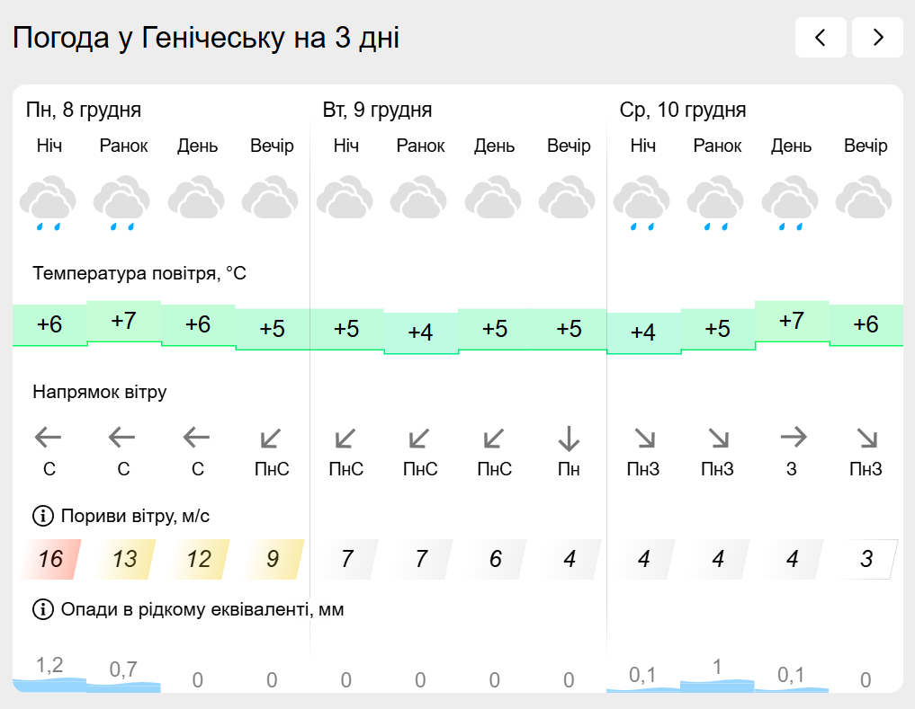Screen dimensions: 915x709
Task: Click Wednesday day rightward wind arrow
Action: (x=792, y=439)
